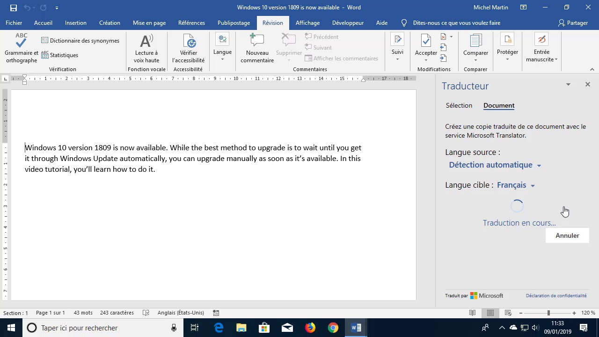Screen dimensions: 599x337
Task: Open Détection automatique source language list
Action: pyautogui.click(x=495, y=165)
